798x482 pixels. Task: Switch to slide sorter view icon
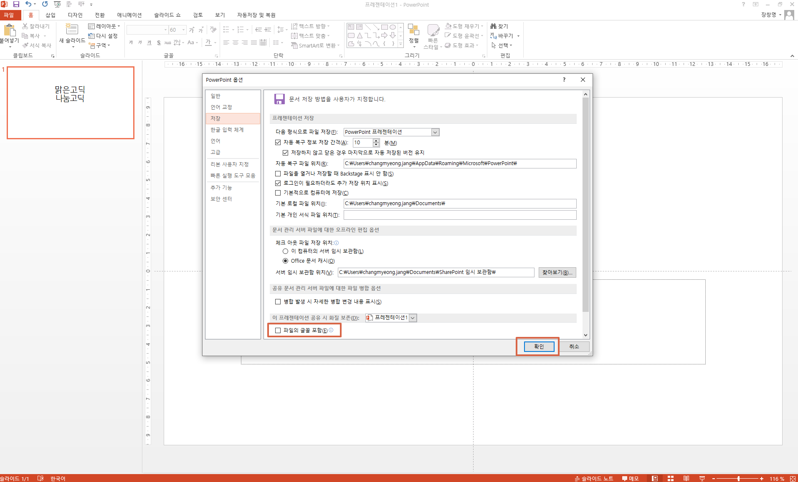coord(671,478)
